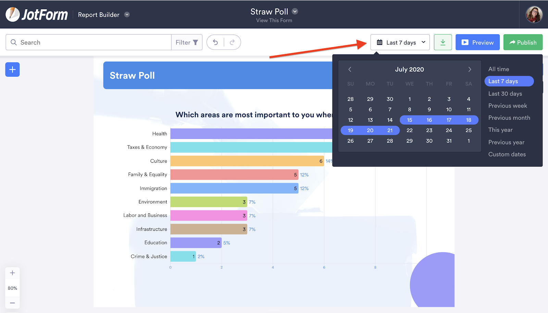Click the Culture bar in the chart
Image resolution: width=548 pixels, height=313 pixels.
[x=247, y=161]
